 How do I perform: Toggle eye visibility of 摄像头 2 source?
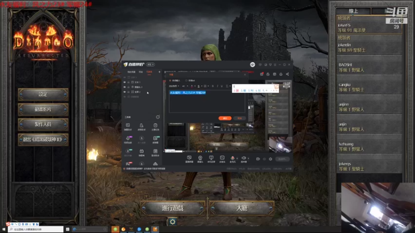pos(125,87)
